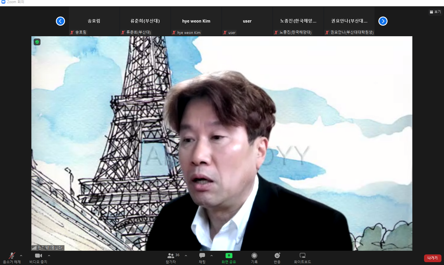This screenshot has height=265, width=444.
Task: Open the whiteboard icon
Action: tap(302, 256)
